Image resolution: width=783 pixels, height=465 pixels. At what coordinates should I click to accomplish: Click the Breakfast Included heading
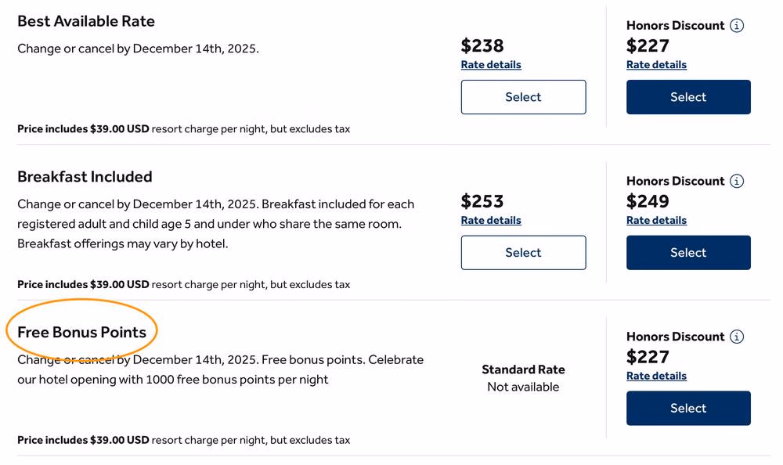tap(85, 177)
